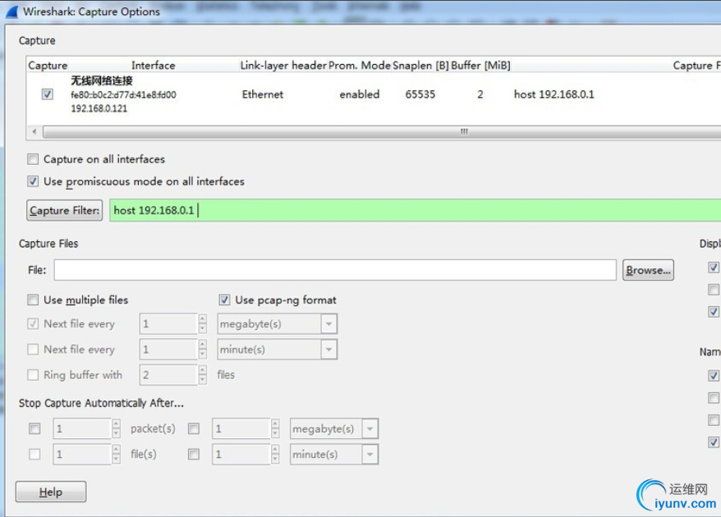
Task: Click the Buffer [MiB] column header
Action: 480,66
